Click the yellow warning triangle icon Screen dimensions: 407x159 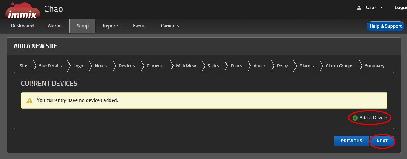(x=29, y=100)
